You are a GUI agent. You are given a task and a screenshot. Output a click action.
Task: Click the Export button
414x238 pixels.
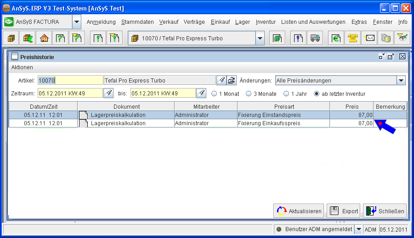point(343,211)
